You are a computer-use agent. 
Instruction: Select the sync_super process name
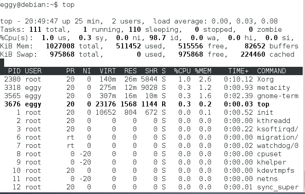point(278,187)
